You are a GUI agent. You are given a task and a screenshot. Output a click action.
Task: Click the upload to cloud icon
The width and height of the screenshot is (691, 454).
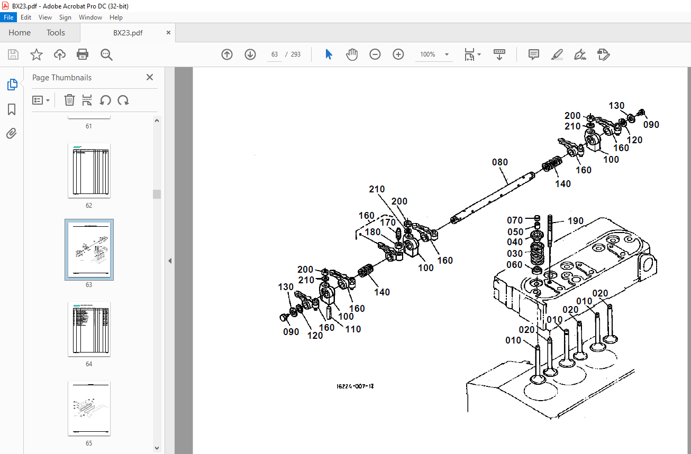click(60, 54)
